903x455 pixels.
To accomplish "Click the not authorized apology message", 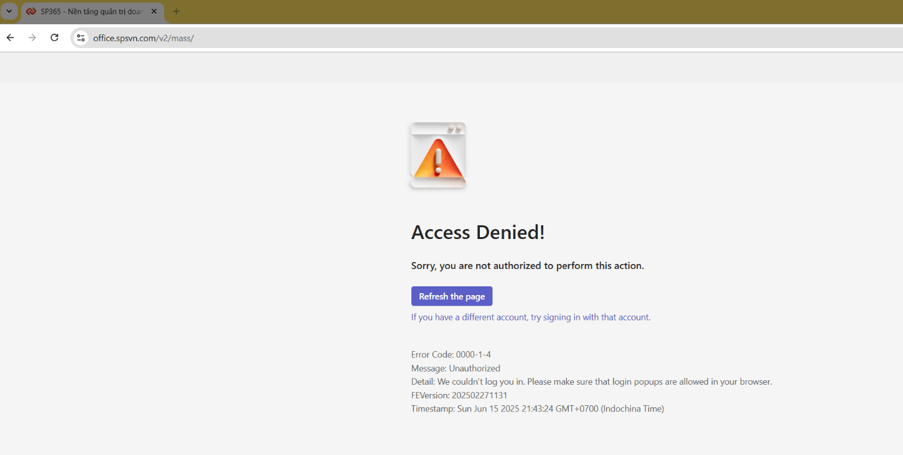I will point(527,266).
